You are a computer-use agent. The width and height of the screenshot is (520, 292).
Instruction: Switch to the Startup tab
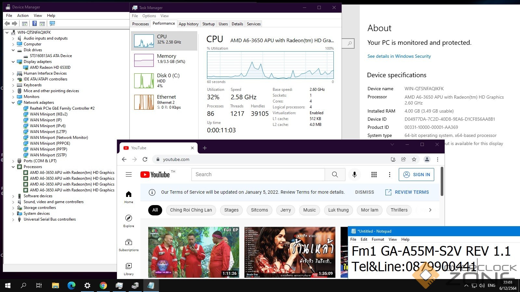point(208,24)
